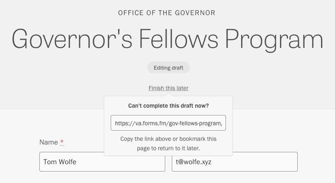Click the Name field label

(48, 142)
